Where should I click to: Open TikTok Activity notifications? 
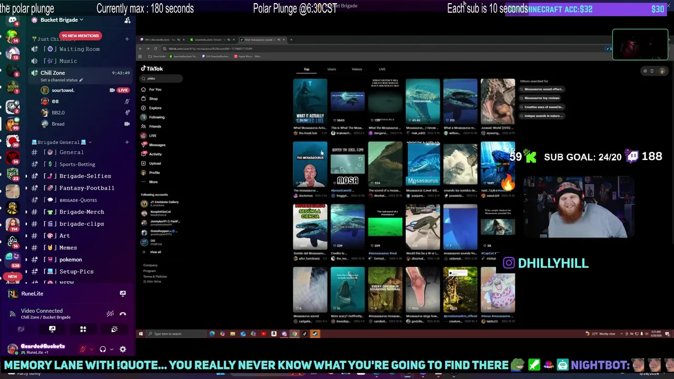152,154
